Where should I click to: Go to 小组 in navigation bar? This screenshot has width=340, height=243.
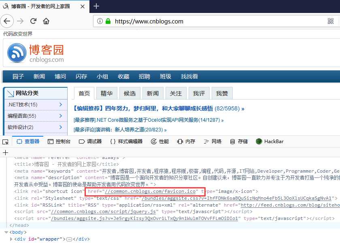102,76
